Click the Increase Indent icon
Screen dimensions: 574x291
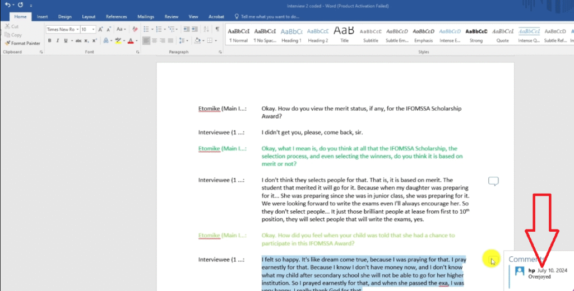coord(195,29)
